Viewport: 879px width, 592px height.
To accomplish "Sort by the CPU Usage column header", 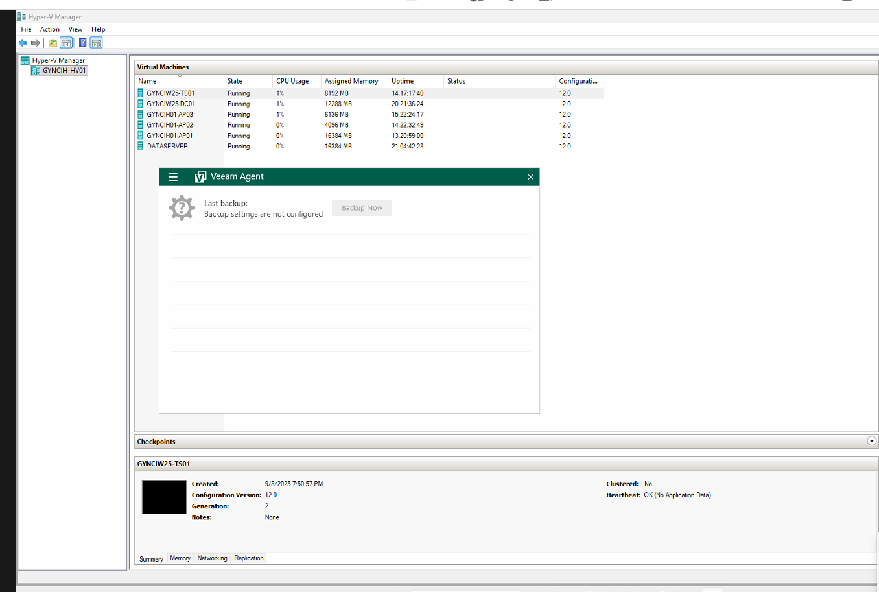I will (296, 81).
